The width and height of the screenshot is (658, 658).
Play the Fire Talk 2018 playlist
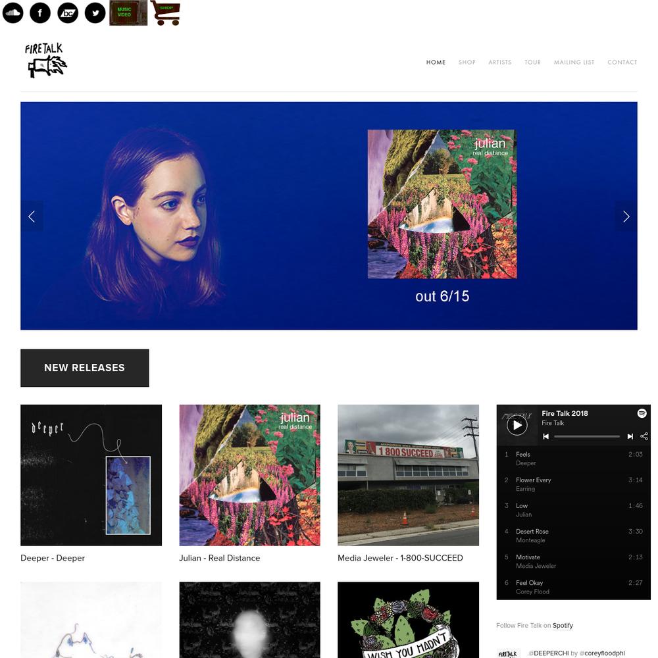(517, 426)
